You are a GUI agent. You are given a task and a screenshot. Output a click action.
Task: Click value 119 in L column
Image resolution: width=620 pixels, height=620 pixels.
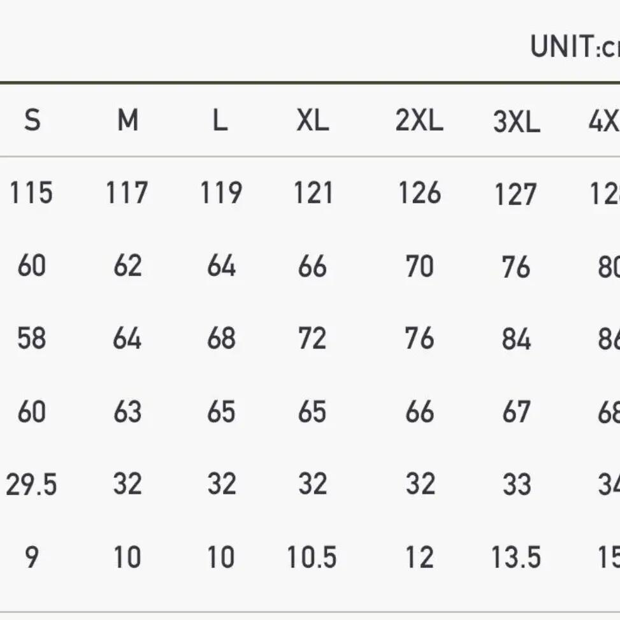(x=221, y=192)
